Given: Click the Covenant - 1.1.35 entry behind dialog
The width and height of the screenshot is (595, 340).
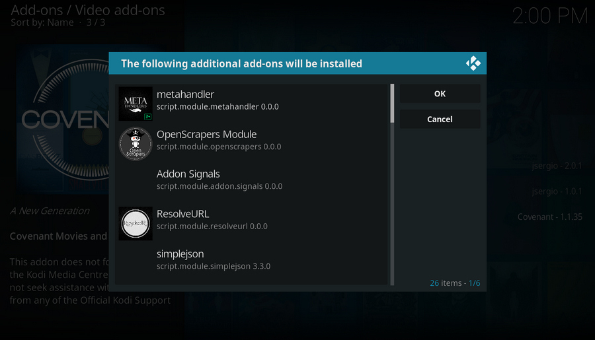Looking at the screenshot, I should [550, 217].
